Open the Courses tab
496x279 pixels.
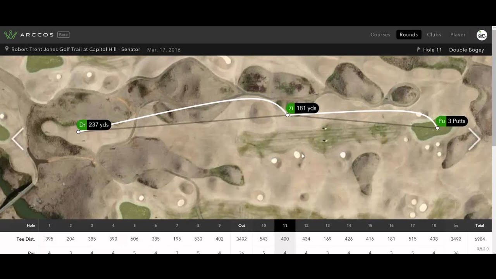(381, 35)
